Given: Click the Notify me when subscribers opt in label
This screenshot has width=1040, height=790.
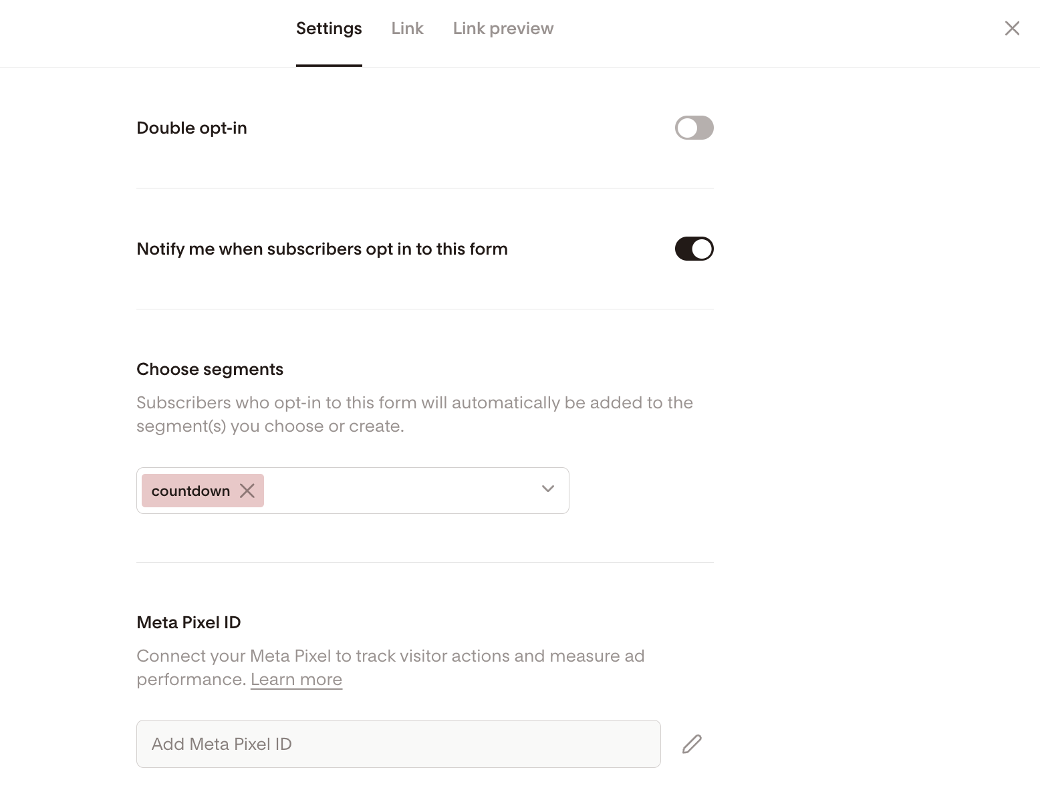Looking at the screenshot, I should coord(322,249).
